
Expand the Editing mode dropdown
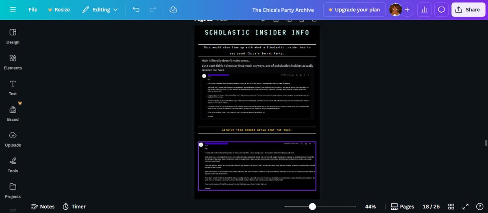100,9
